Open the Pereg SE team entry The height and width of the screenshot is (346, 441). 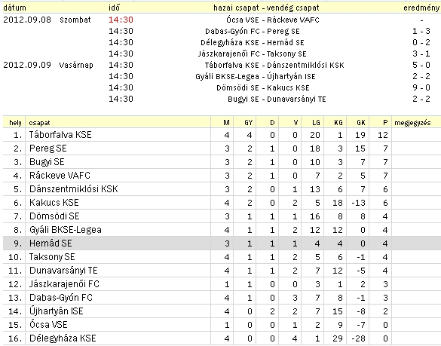pyautogui.click(x=47, y=149)
